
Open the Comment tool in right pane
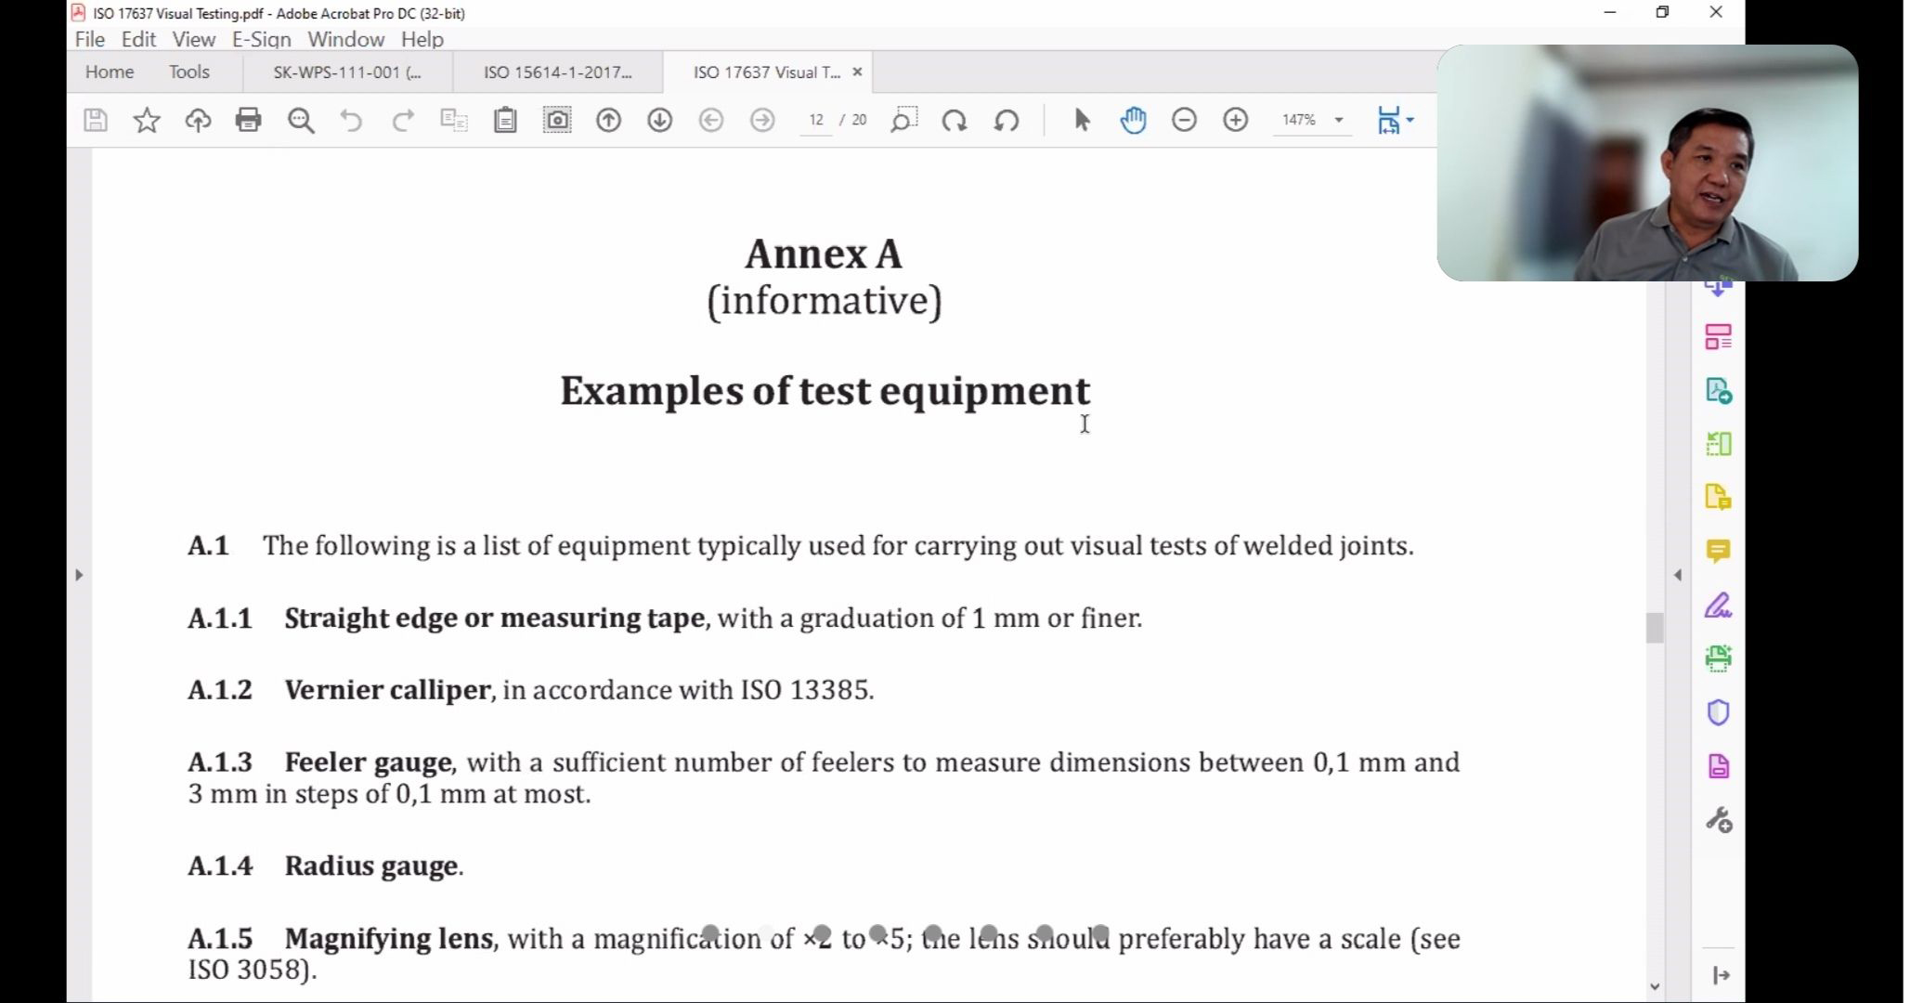[x=1718, y=552]
